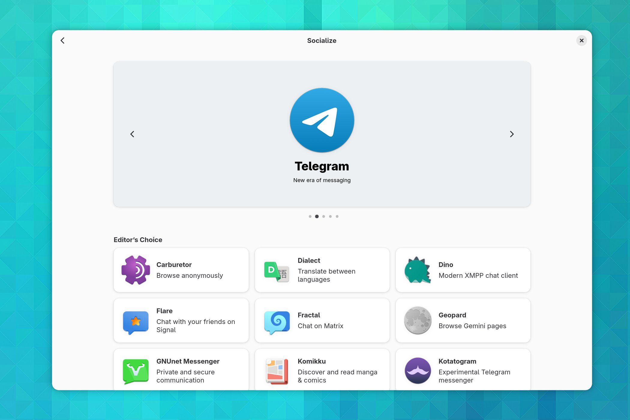Viewport: 630px width, 420px height.
Task: Open the Dialect app card
Action: [x=322, y=270]
